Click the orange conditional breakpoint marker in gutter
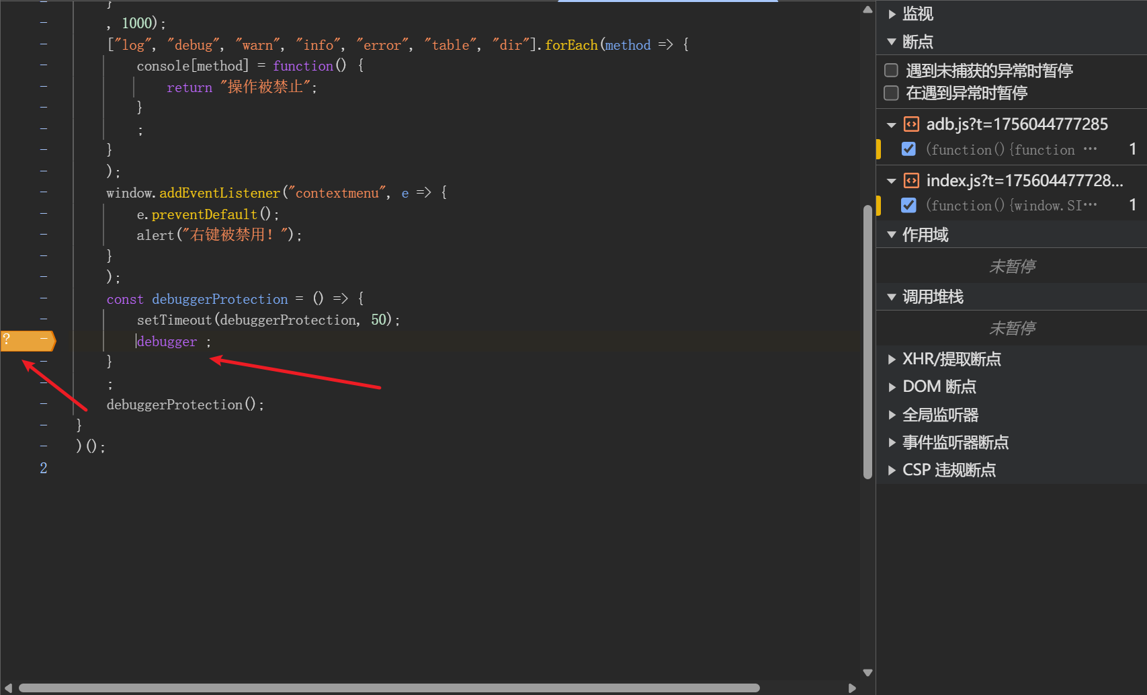This screenshot has height=695, width=1147. pyautogui.click(x=27, y=341)
